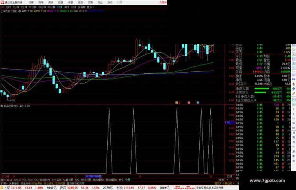Select the MACD indicator tab
This screenshot has height=190, width=296.
17,180
